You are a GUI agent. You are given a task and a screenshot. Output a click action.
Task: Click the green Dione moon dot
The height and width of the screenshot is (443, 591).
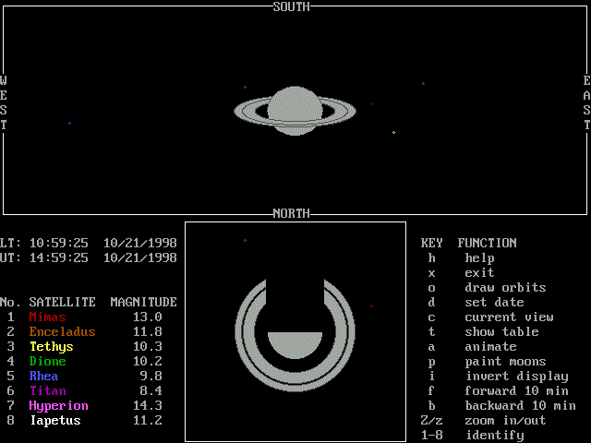(x=423, y=84)
